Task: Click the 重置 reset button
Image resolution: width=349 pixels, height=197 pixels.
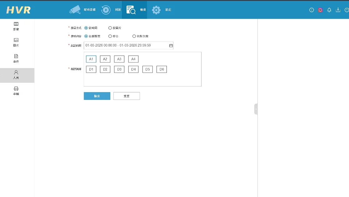Action: pyautogui.click(x=127, y=96)
